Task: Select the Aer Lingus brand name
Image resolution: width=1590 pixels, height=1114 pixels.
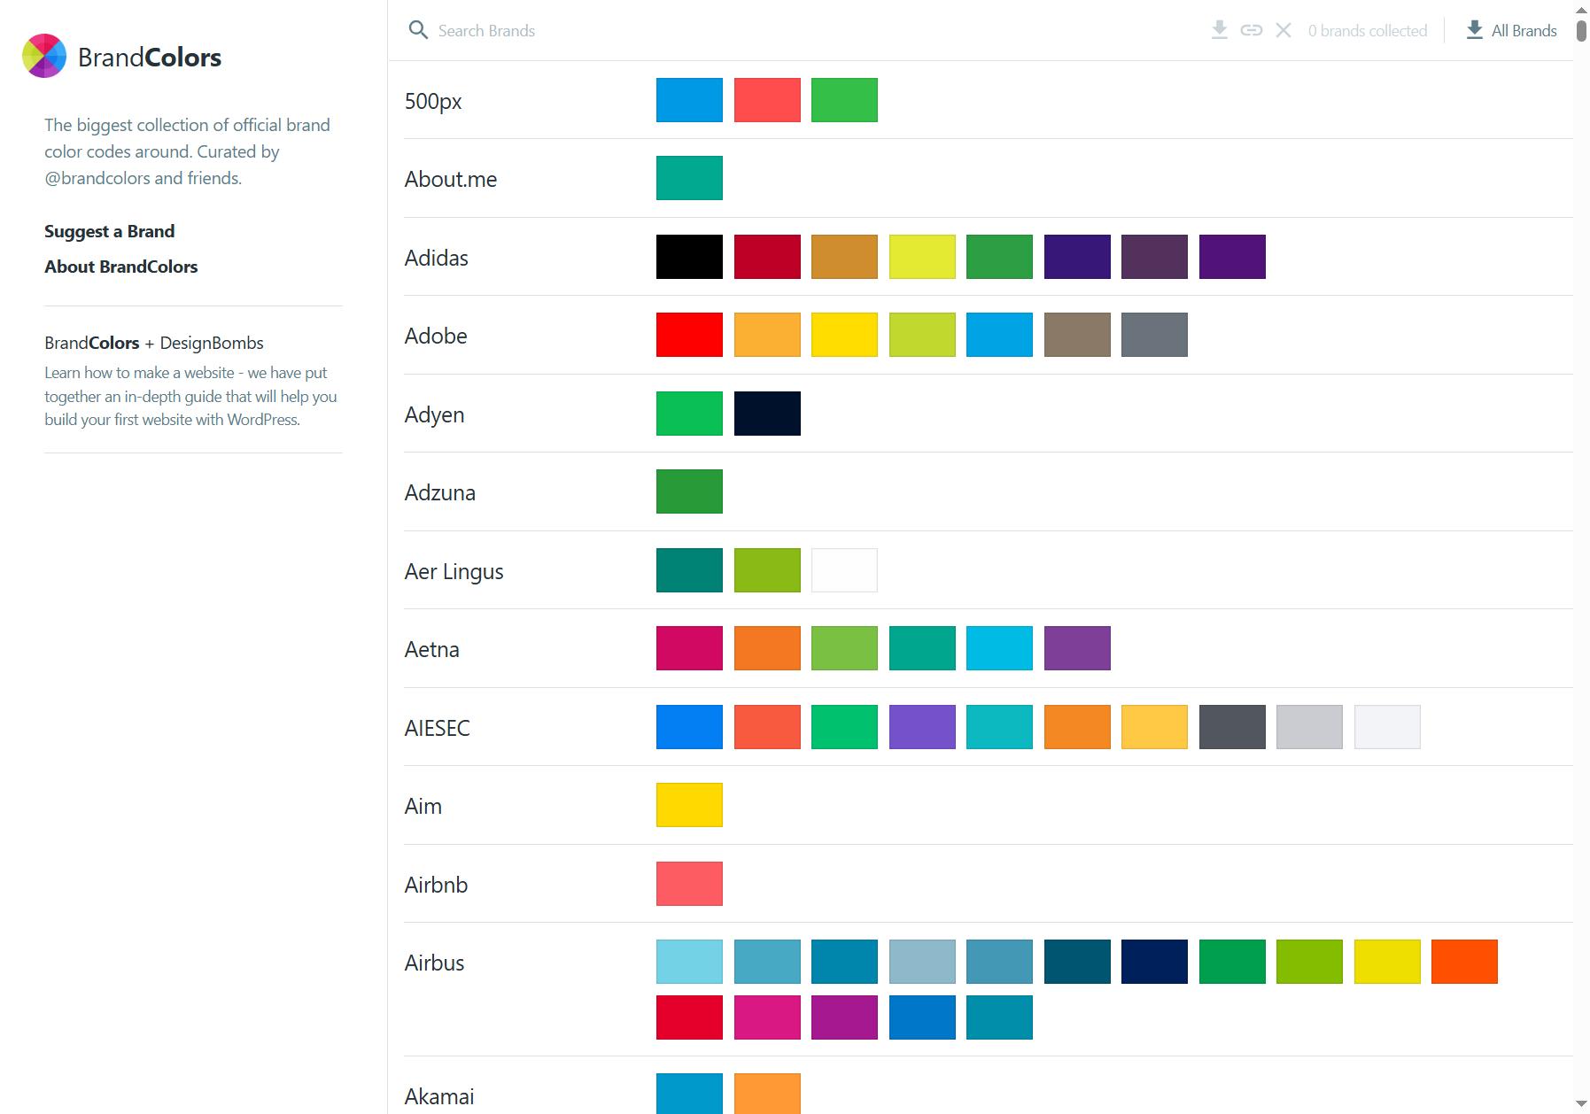Action: 454,571
